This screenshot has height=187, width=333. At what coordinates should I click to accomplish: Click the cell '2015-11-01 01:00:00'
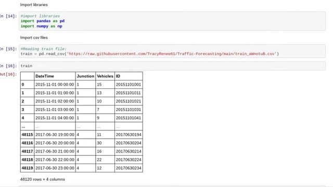pos(55,93)
